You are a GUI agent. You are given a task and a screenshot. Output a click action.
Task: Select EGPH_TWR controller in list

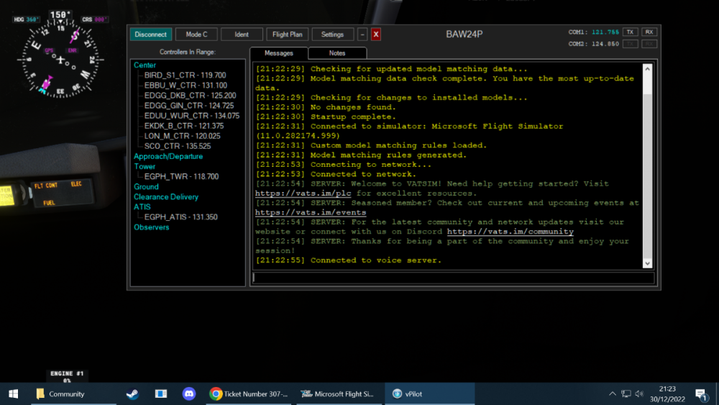pos(181,176)
